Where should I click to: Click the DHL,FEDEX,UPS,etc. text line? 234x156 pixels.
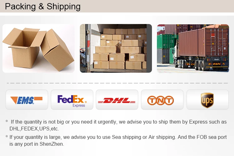(x=34, y=129)
